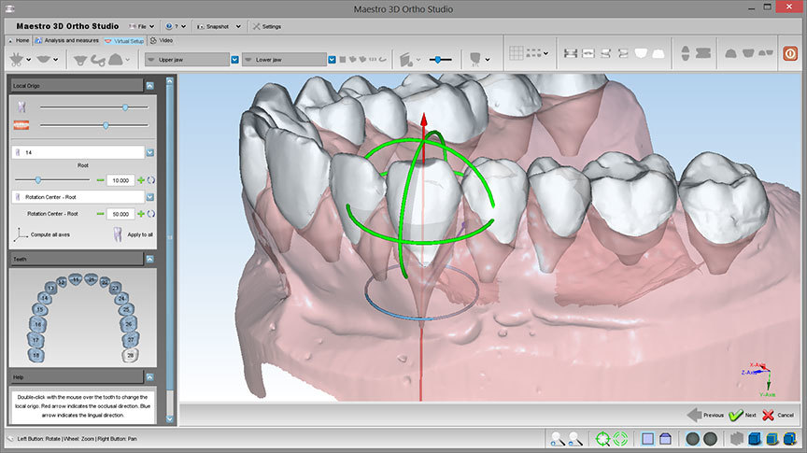Collapse the Help panel

149,377
